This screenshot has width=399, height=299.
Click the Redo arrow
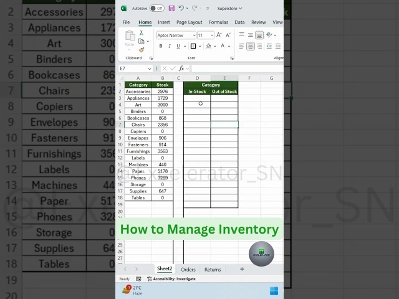pos(195,8)
